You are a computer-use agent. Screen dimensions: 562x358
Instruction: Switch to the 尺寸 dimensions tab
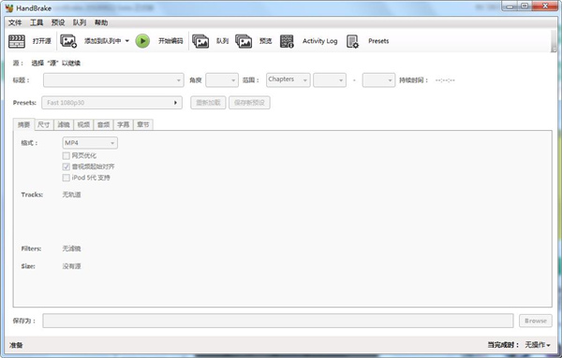[x=44, y=124]
